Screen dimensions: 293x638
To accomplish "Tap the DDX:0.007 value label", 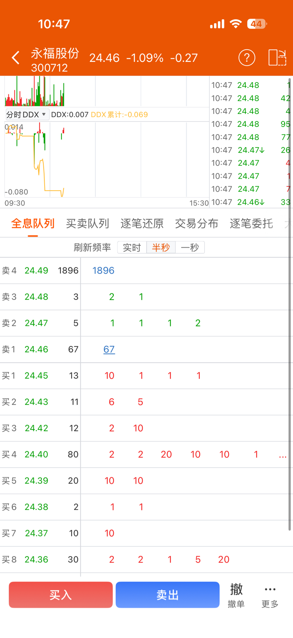I will pyautogui.click(x=70, y=115).
